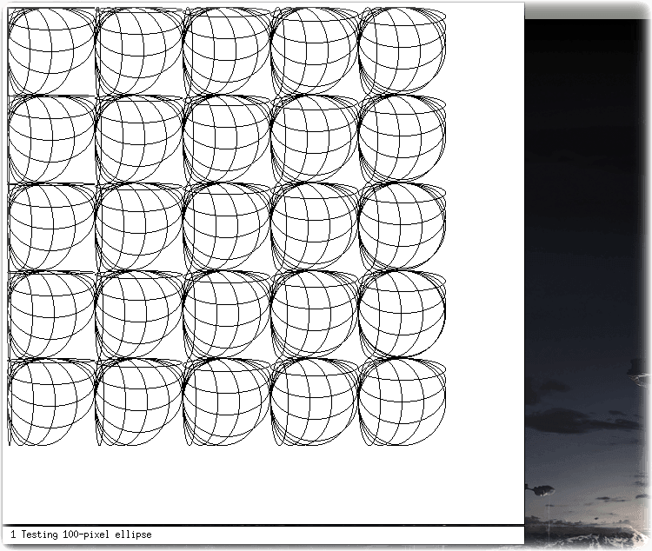Click the status text "1 Testing 100-pixel ellipse"

81,534
